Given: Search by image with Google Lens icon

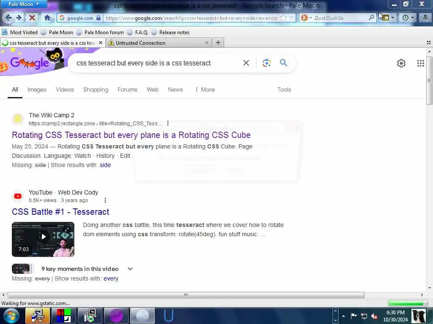Looking at the screenshot, I should click(x=266, y=63).
